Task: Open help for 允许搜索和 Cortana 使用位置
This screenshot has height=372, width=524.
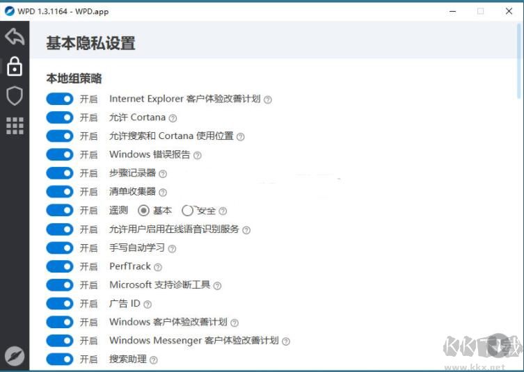Action: (x=241, y=136)
